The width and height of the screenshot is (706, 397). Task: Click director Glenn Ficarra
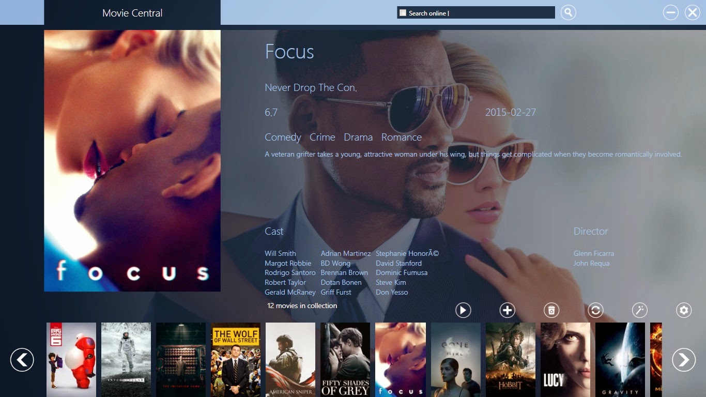point(594,253)
